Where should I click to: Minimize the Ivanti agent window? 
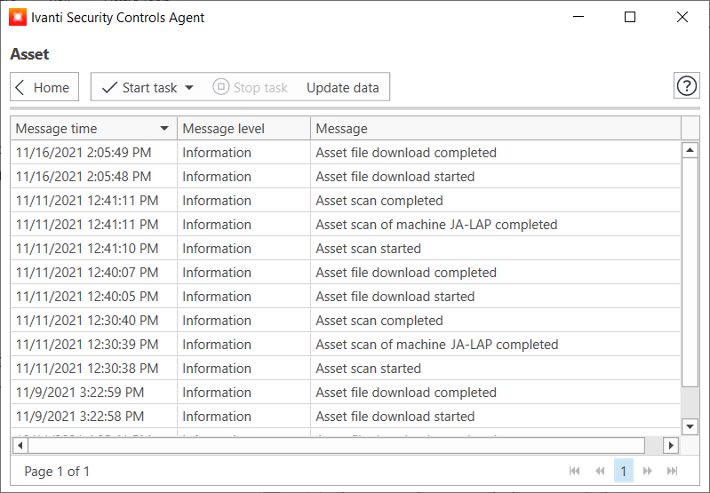click(x=578, y=17)
